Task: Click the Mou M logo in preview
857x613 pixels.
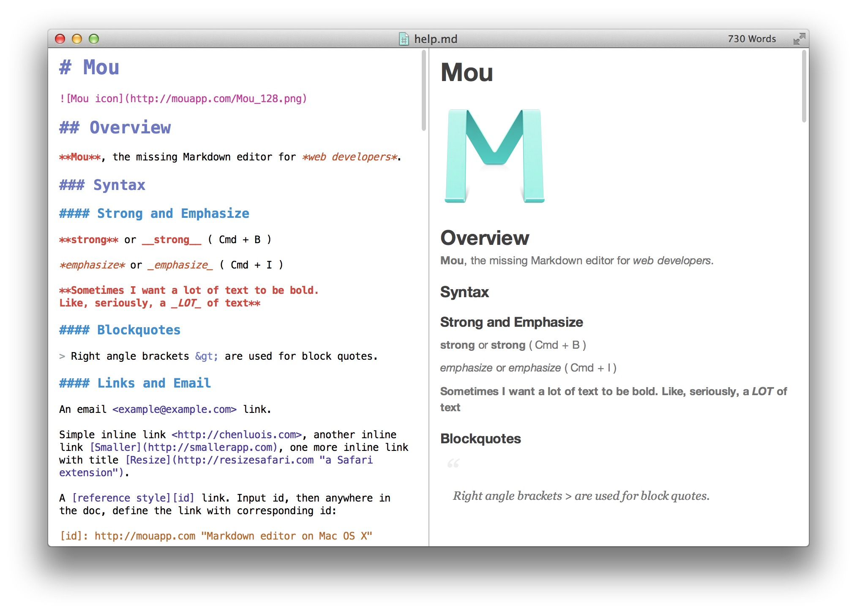Action: pos(494,156)
